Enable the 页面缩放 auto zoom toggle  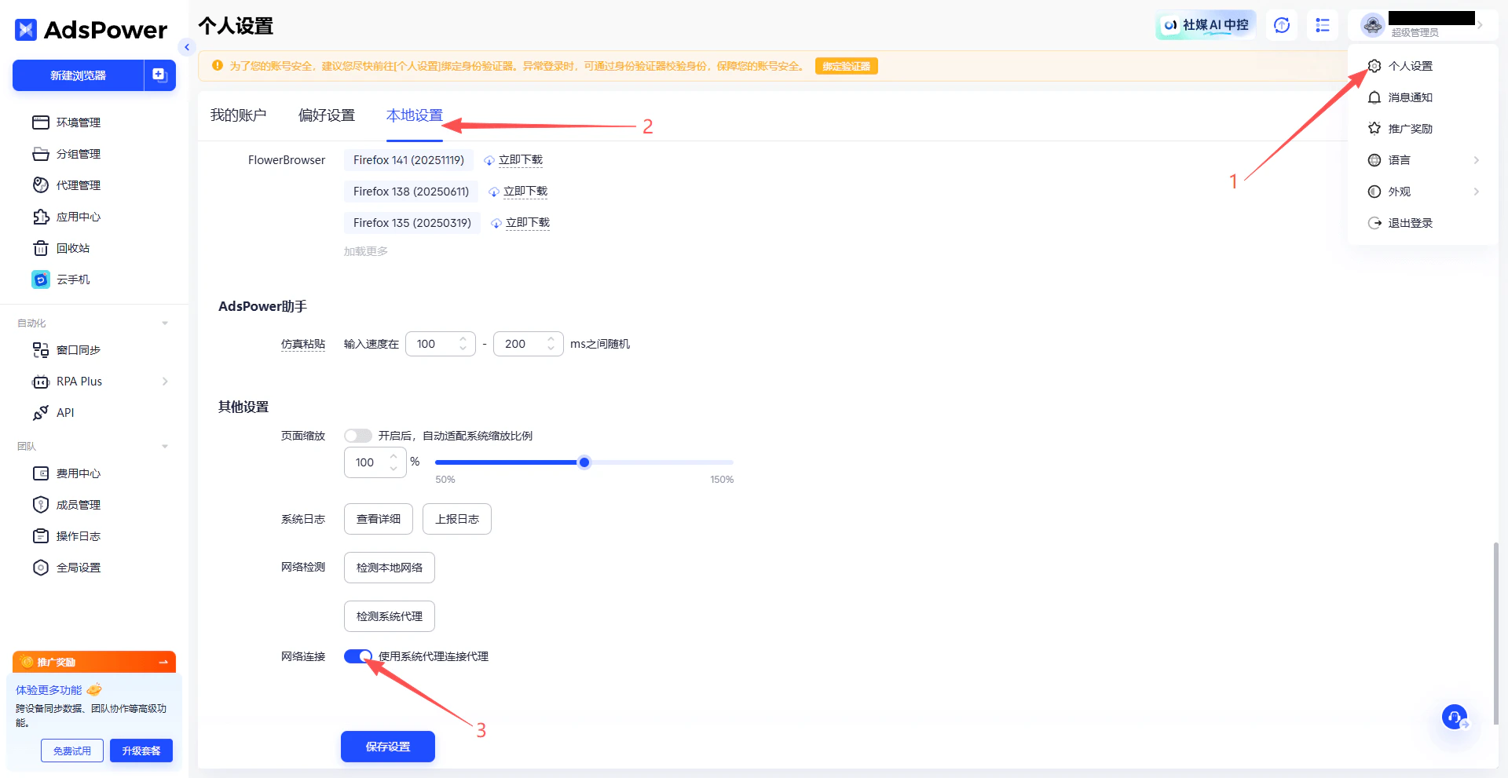point(357,436)
